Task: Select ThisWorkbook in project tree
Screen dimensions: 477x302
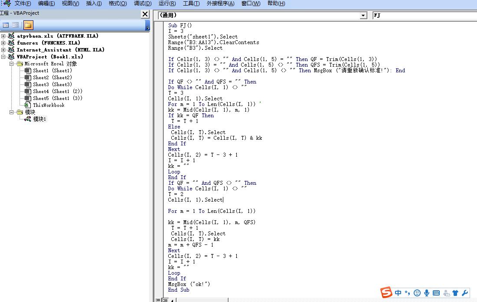Action: [x=49, y=105]
